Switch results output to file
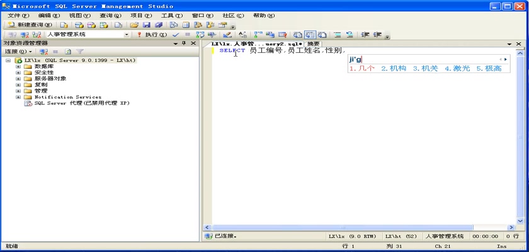 [x=322, y=35]
